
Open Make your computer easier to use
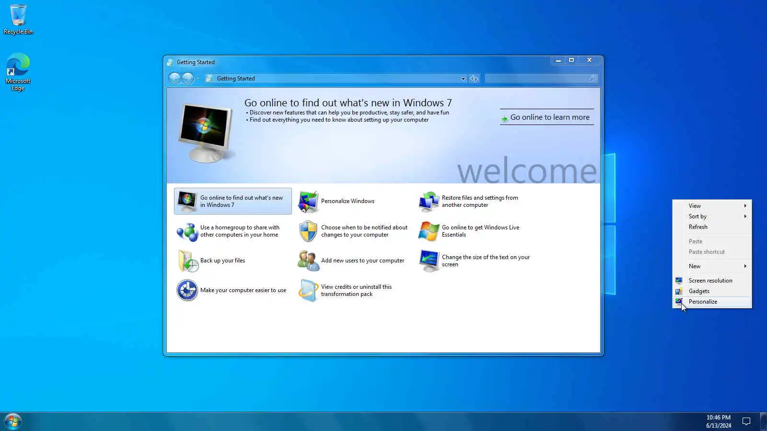(x=243, y=290)
